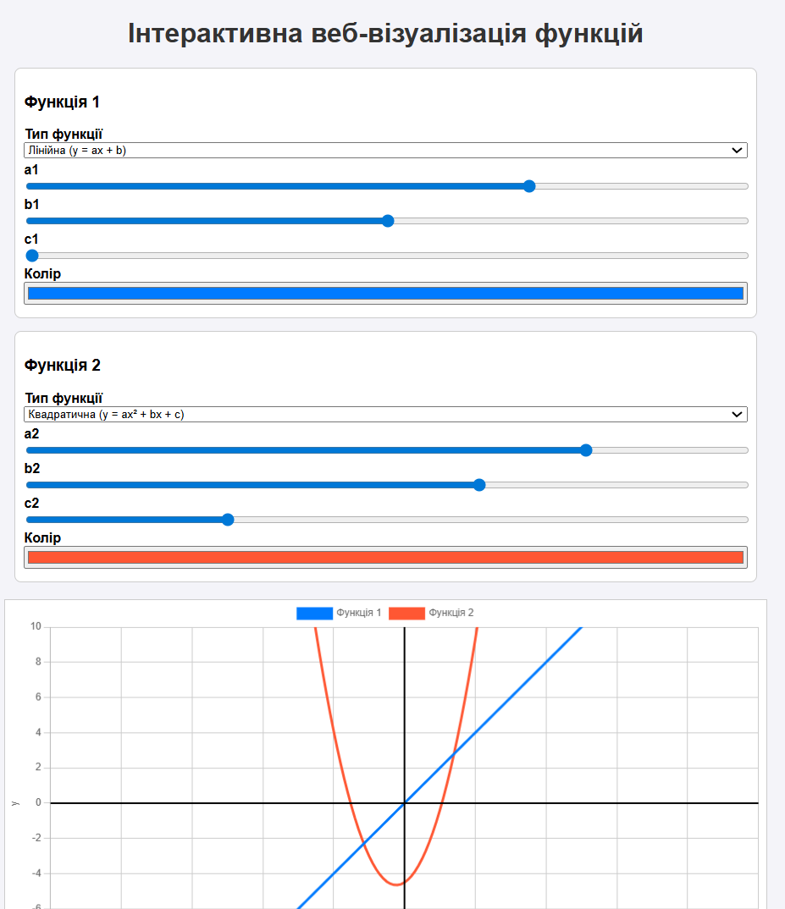
Task: Toggle Функція 2 visibility via its legend swatch
Action: [x=406, y=613]
